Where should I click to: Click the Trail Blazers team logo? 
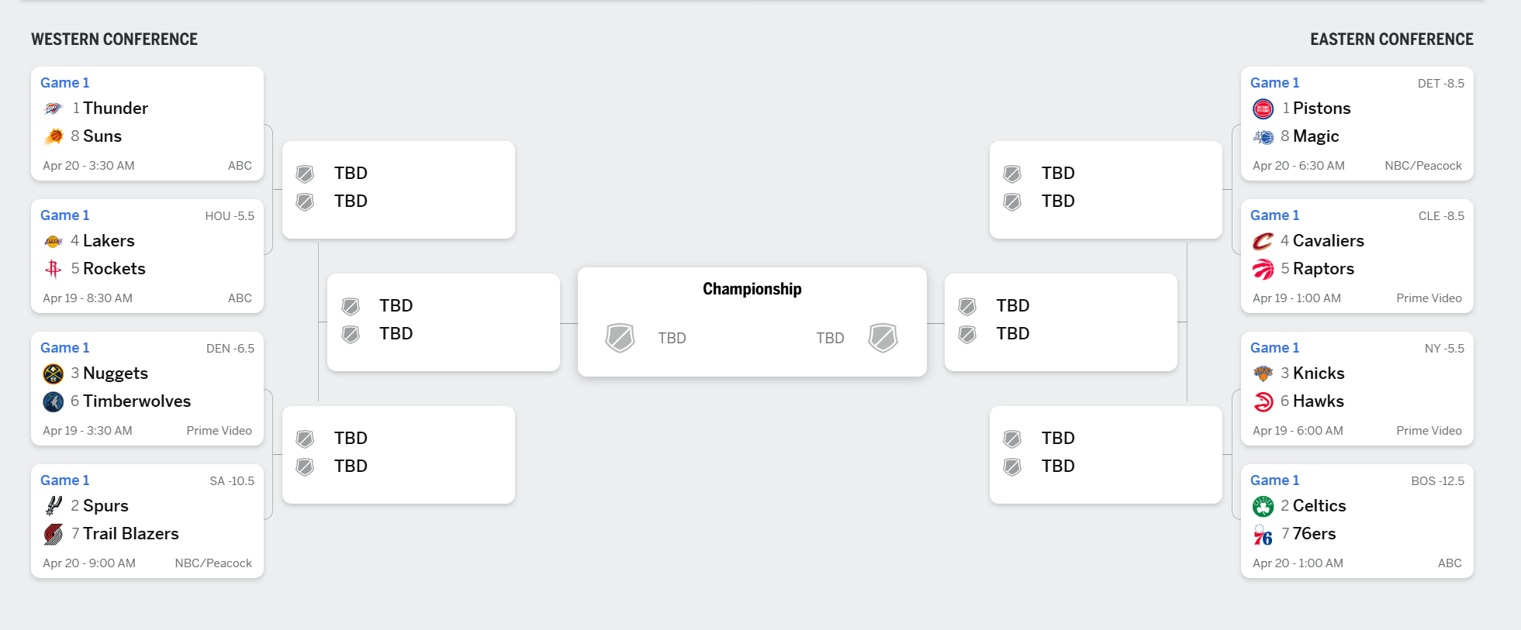[x=54, y=534]
